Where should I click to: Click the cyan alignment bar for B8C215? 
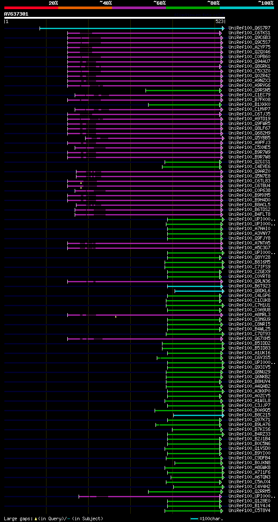pyautogui.click(x=199, y=415)
